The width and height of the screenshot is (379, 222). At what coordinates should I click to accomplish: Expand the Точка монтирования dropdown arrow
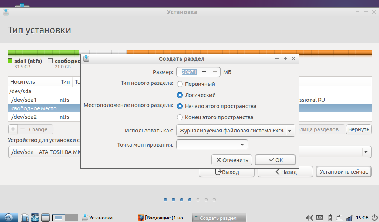(242, 145)
